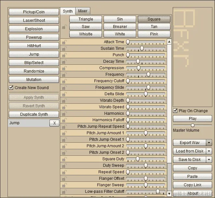Open the Save to Disk dropdown arrow
The image size is (215, 198).
point(209,160)
